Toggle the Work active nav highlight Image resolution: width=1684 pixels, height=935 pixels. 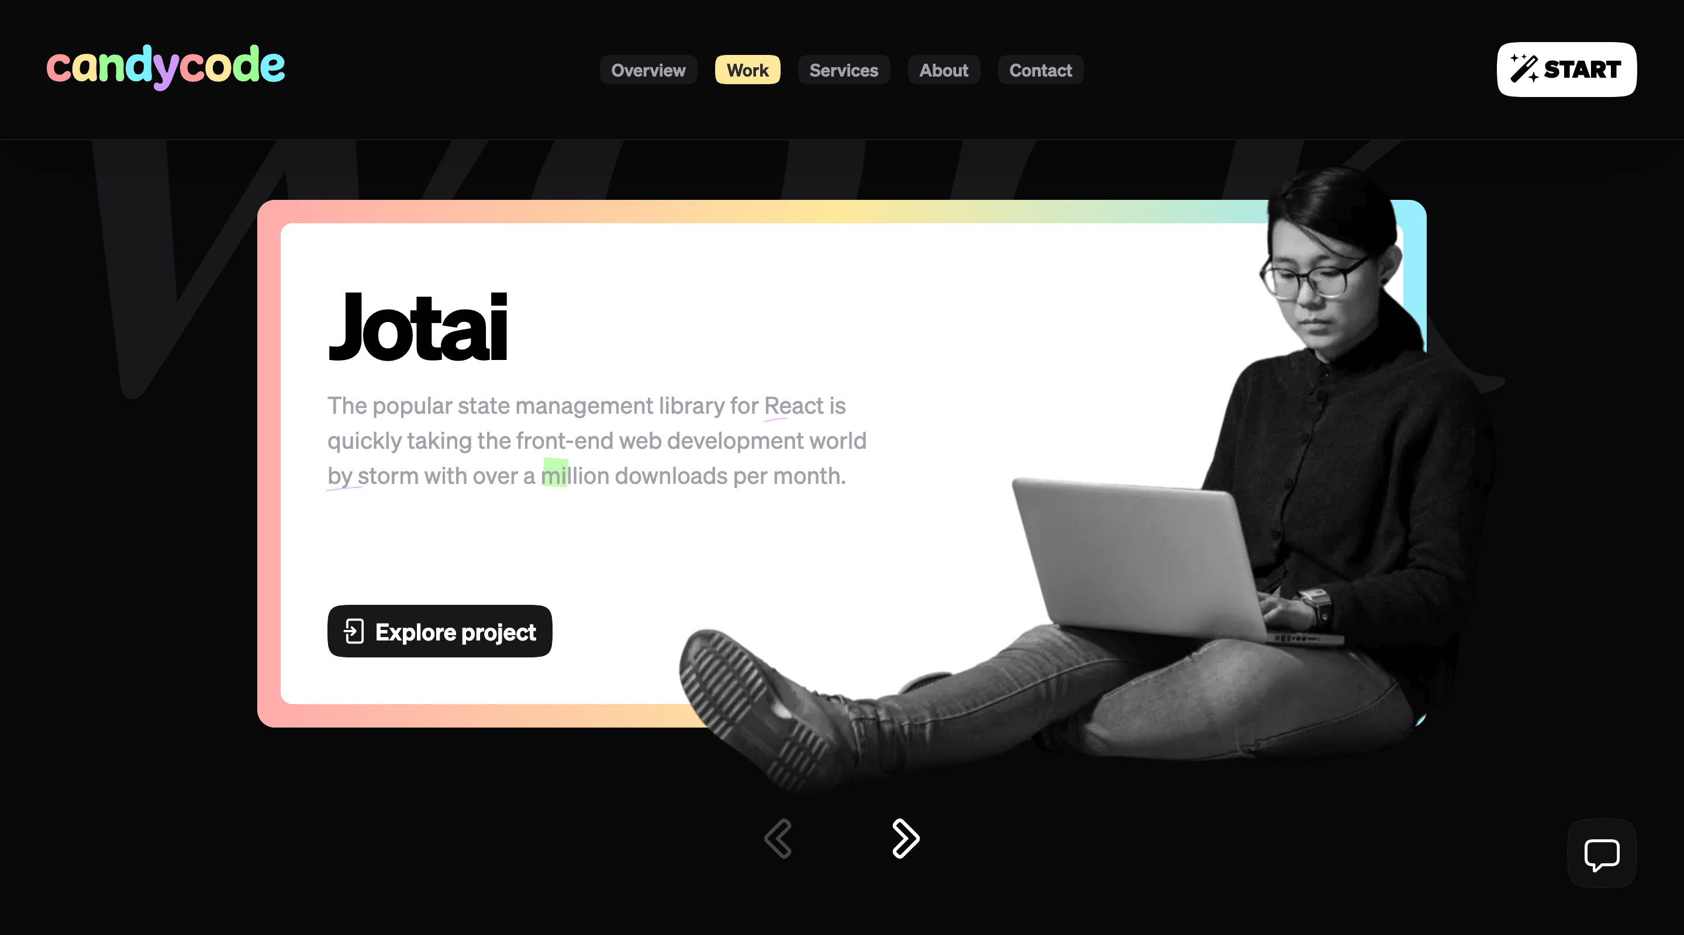pyautogui.click(x=746, y=70)
